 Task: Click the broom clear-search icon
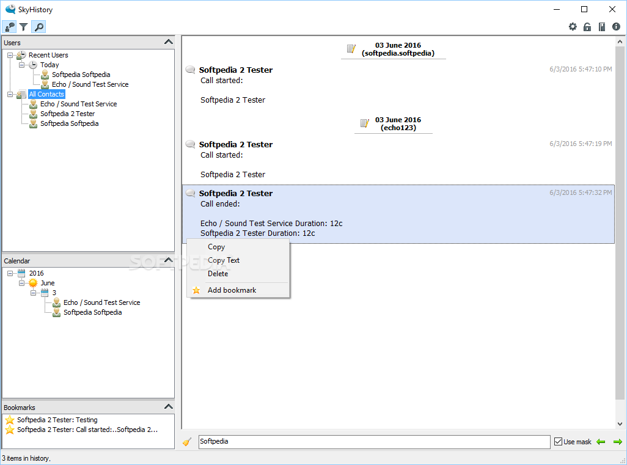coord(187,442)
